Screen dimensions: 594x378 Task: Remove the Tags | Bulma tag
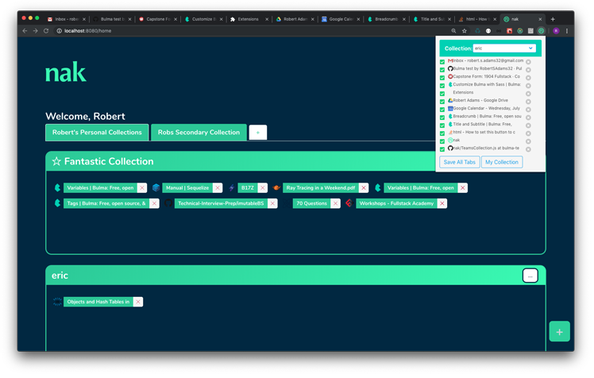pyautogui.click(x=154, y=204)
